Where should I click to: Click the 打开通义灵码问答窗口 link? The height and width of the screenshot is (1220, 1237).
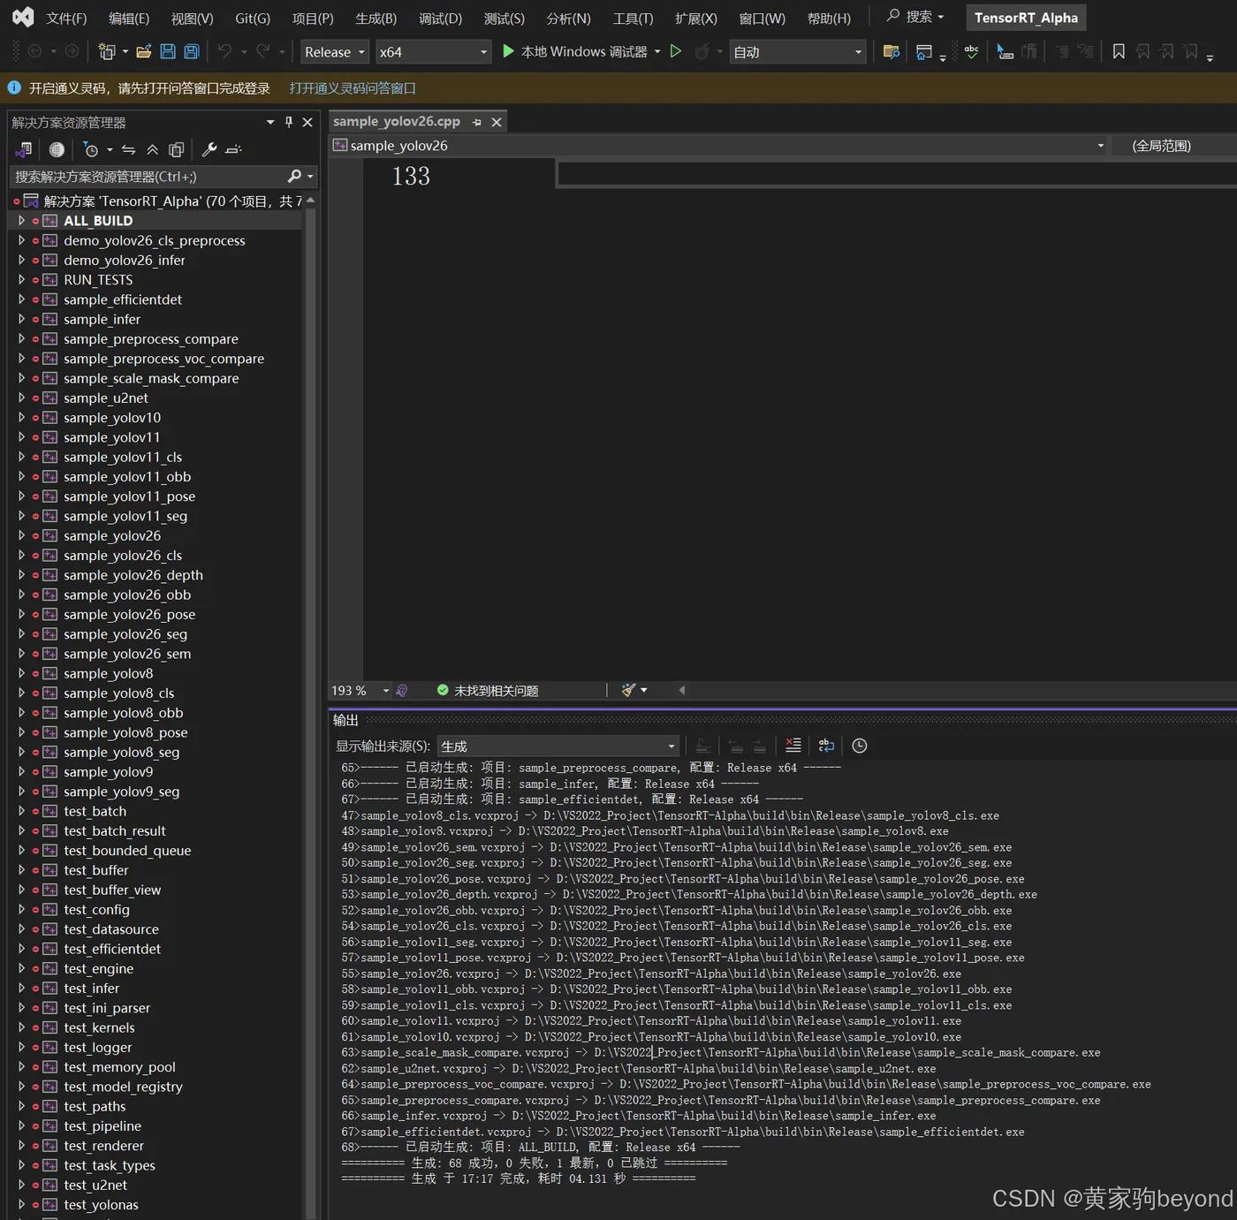(x=353, y=88)
